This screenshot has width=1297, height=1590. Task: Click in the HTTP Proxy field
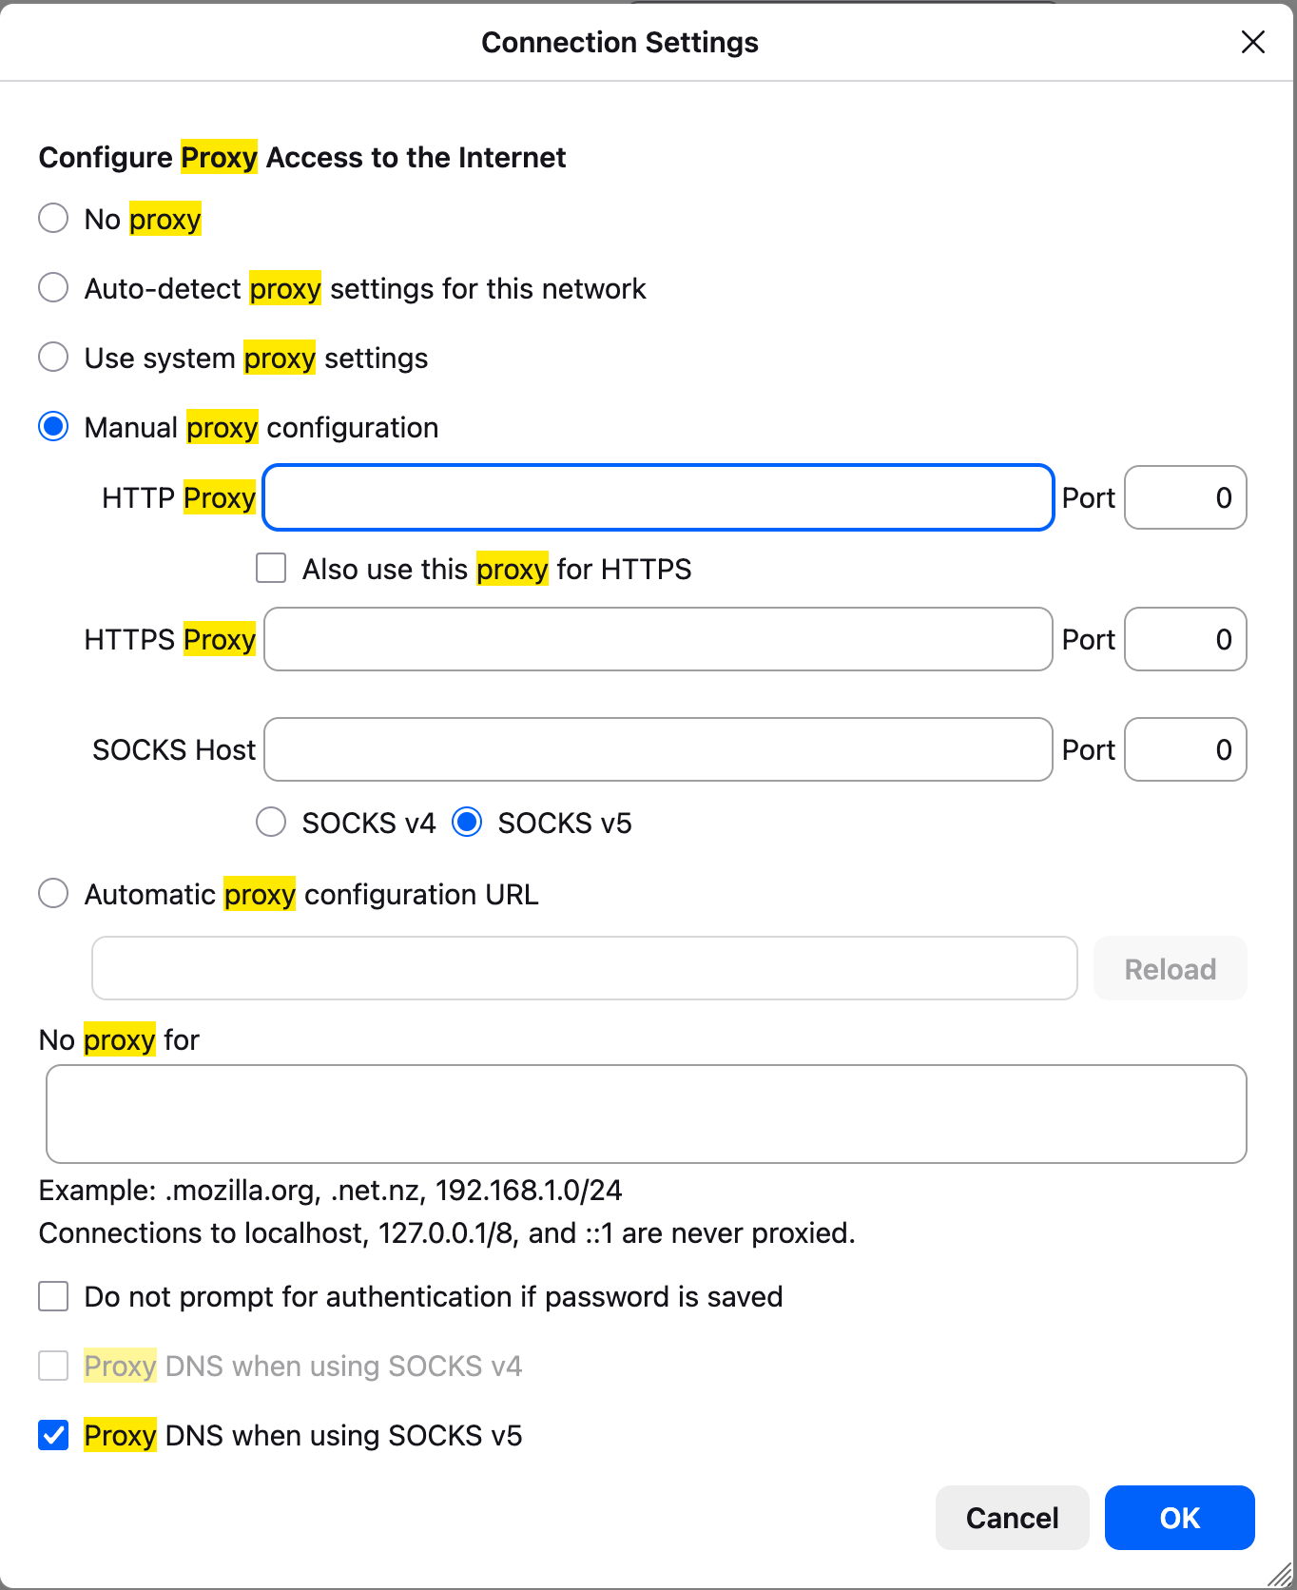point(658,496)
